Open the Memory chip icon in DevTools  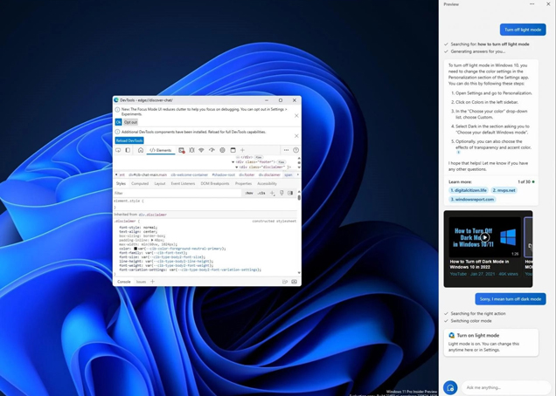(x=222, y=150)
